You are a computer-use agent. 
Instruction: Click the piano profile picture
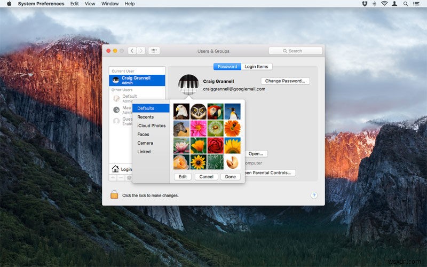click(x=188, y=85)
